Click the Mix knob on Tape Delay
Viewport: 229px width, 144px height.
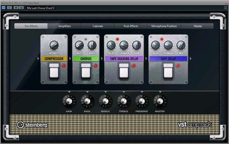(x=181, y=45)
